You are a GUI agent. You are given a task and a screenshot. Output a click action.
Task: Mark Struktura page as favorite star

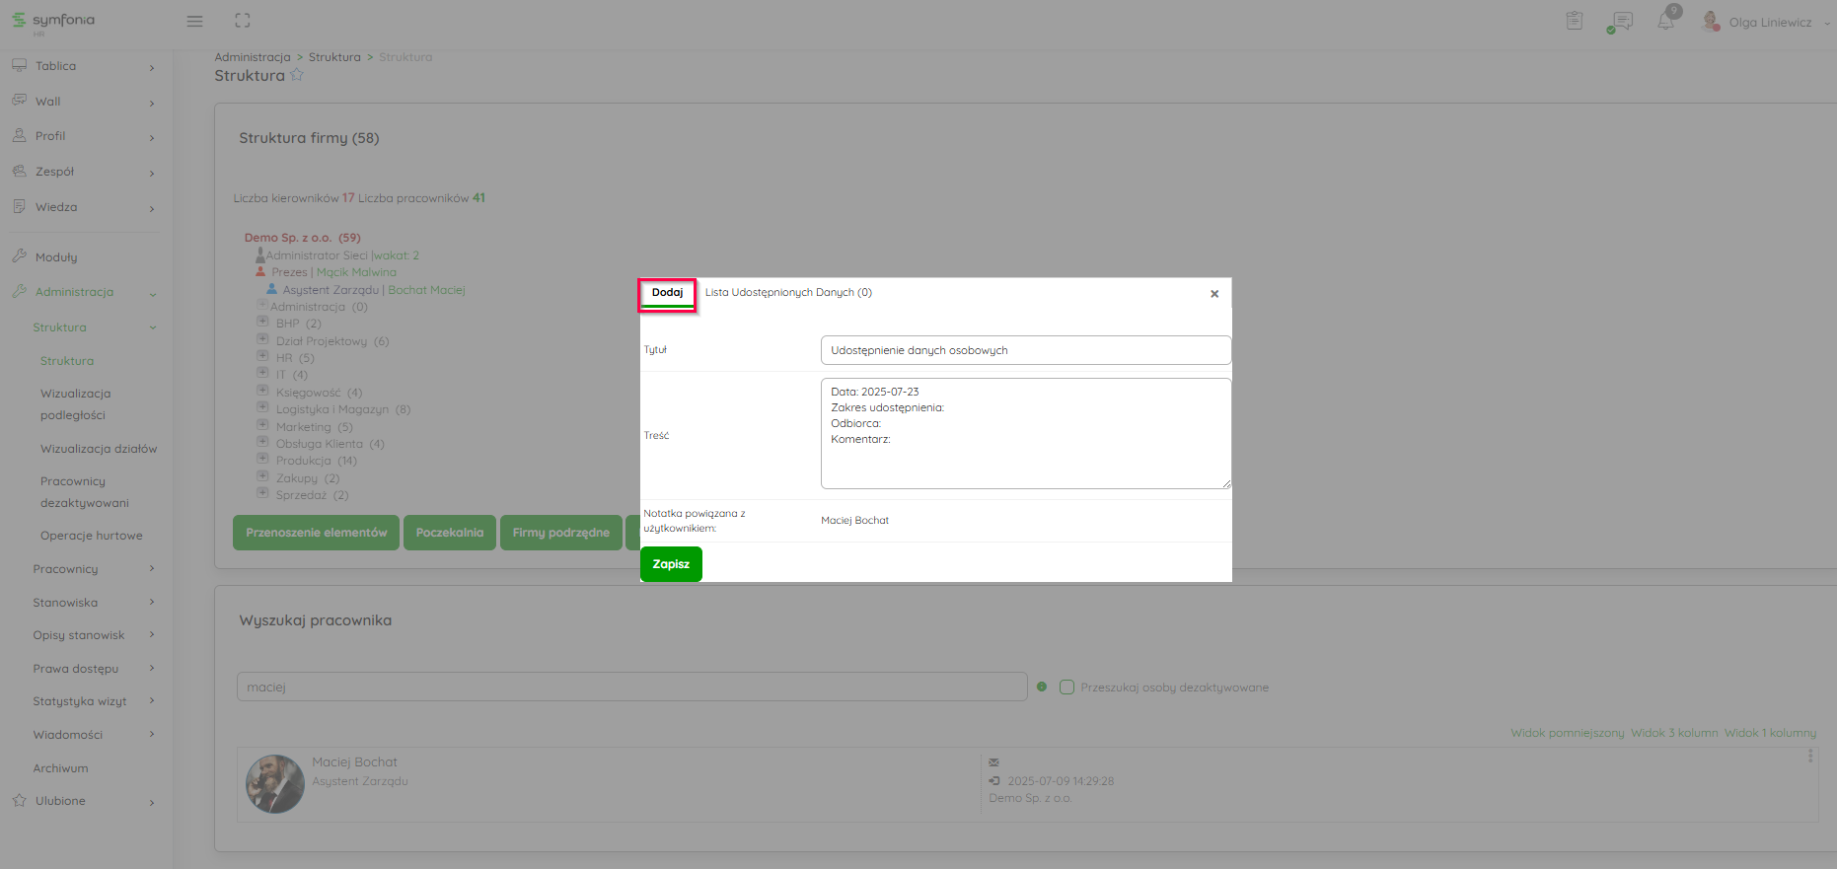(297, 75)
